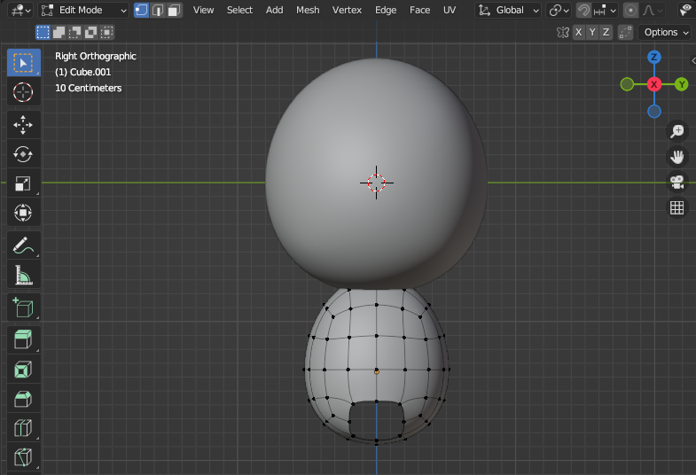The width and height of the screenshot is (696, 475).
Task: Enable X axis mirror
Action: point(579,32)
